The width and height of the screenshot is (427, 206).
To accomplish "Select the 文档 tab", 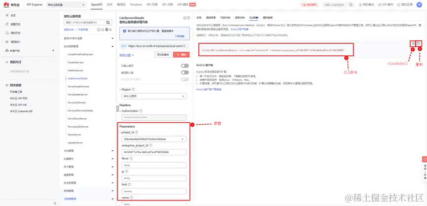I will point(199,18).
